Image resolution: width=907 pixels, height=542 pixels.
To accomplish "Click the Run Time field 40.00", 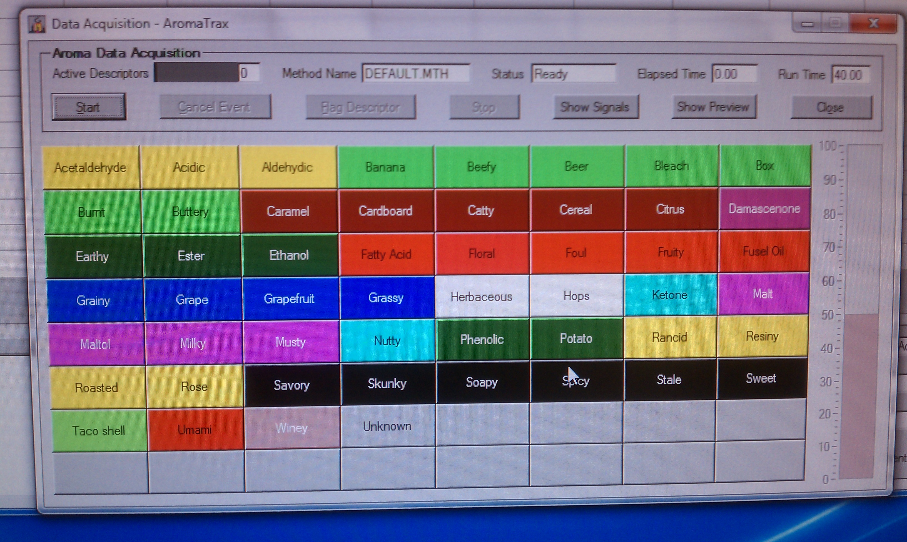I will (x=850, y=75).
